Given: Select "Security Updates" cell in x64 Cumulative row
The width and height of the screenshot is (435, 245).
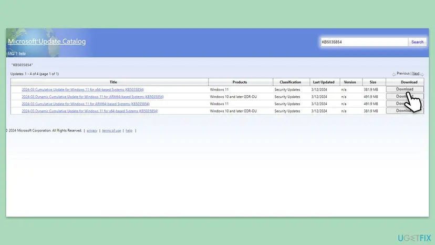Looking at the screenshot, I should pyautogui.click(x=287, y=90).
